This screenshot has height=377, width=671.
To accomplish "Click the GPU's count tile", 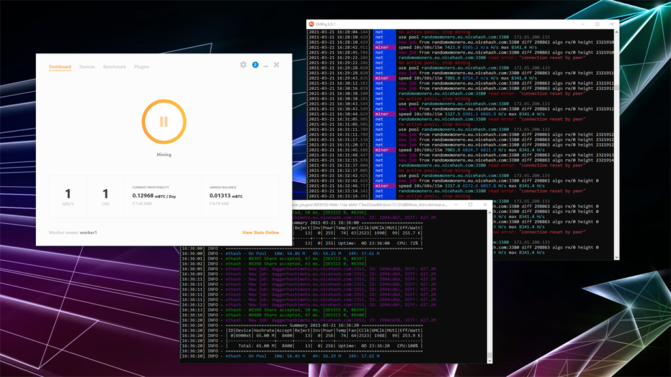I will coord(68,197).
